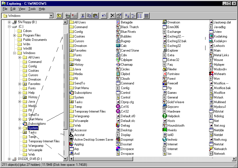Click the tree pane scroll down arrow

pos(65,159)
